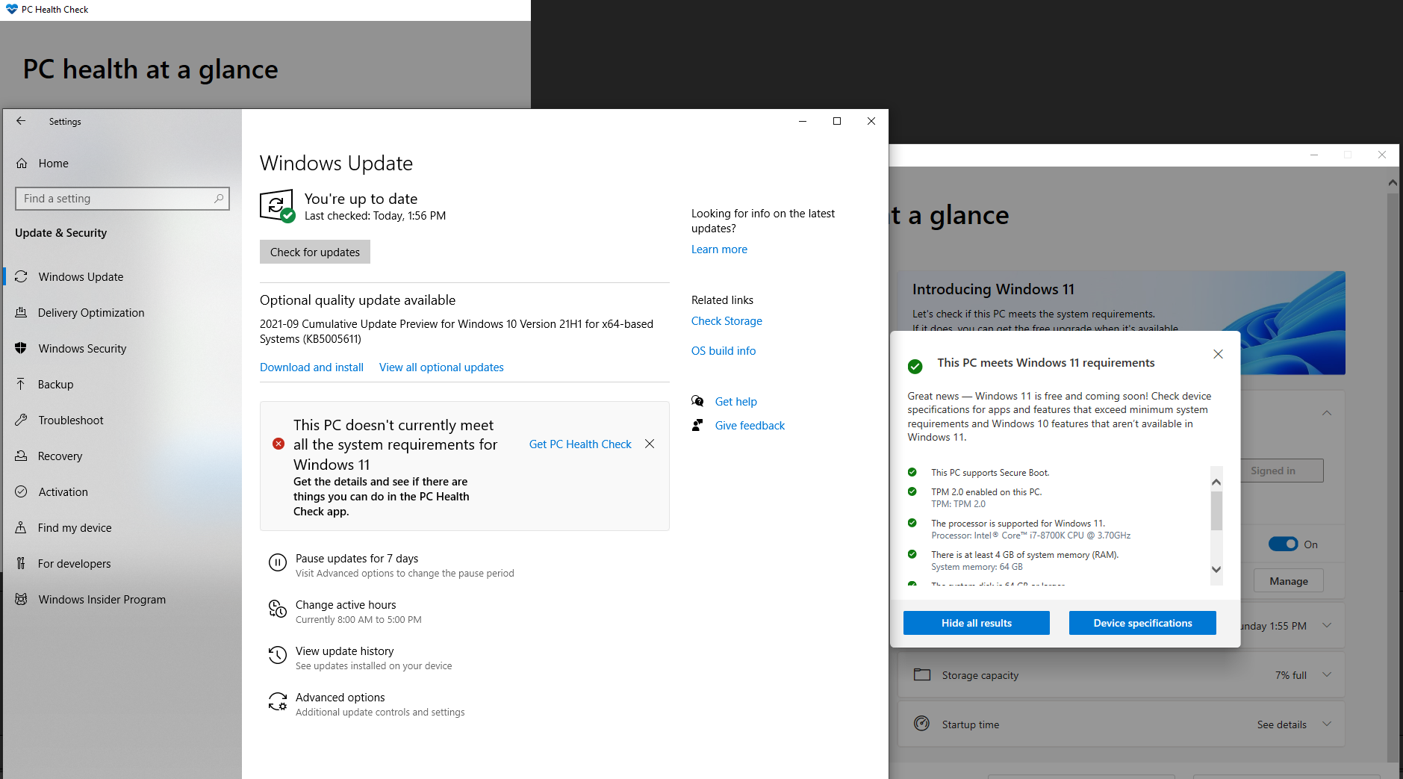Click the red error icon on Windows 11 notice

pos(279,444)
